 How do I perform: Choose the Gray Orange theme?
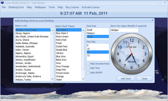(x=68, y=66)
